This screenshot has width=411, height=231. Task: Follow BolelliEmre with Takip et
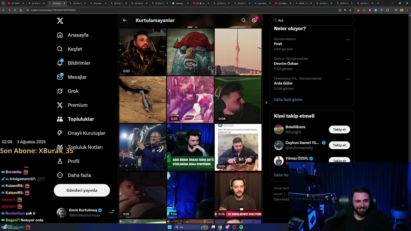339,130
